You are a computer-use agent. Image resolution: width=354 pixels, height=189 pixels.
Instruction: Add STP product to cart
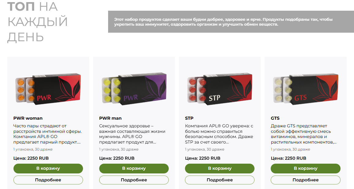coord(220,168)
